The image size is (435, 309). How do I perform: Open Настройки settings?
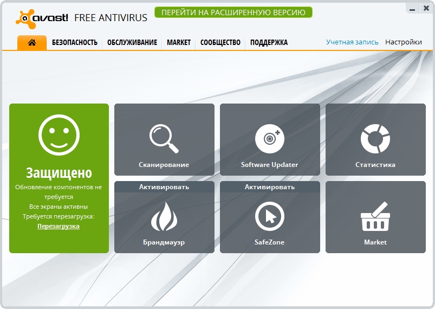click(x=404, y=42)
